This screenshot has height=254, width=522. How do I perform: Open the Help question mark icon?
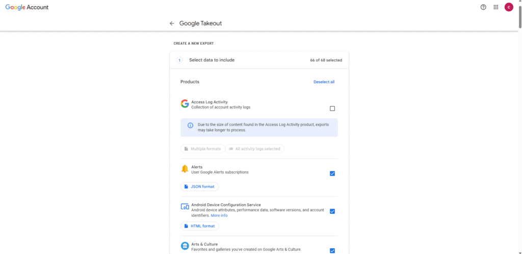[483, 7]
